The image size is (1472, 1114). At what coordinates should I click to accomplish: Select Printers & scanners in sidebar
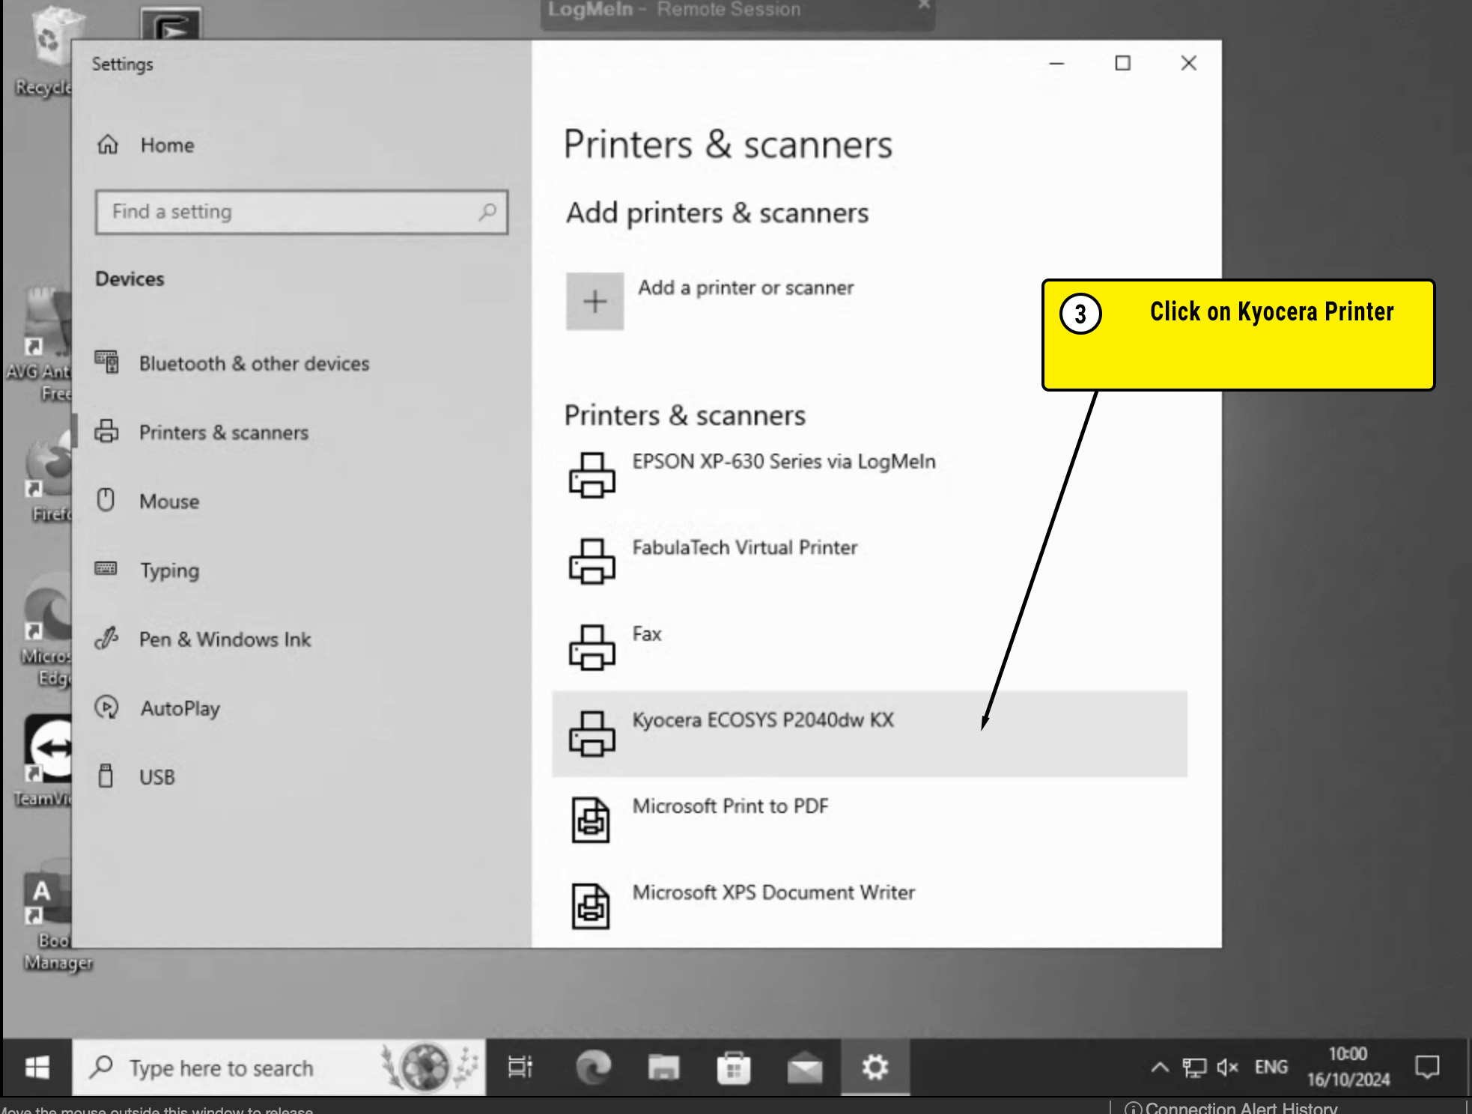coord(223,433)
